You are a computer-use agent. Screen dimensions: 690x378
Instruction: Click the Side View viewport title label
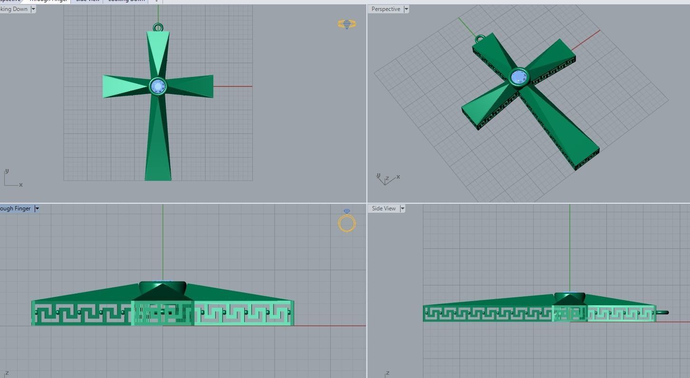point(383,208)
